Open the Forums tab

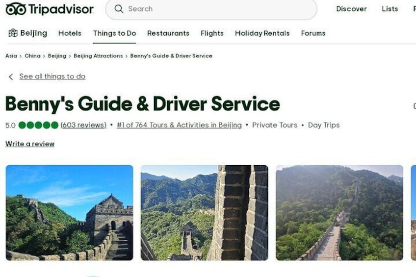313,33
